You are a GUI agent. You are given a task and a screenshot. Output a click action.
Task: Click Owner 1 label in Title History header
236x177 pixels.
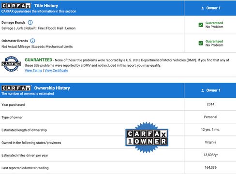click(213, 8)
